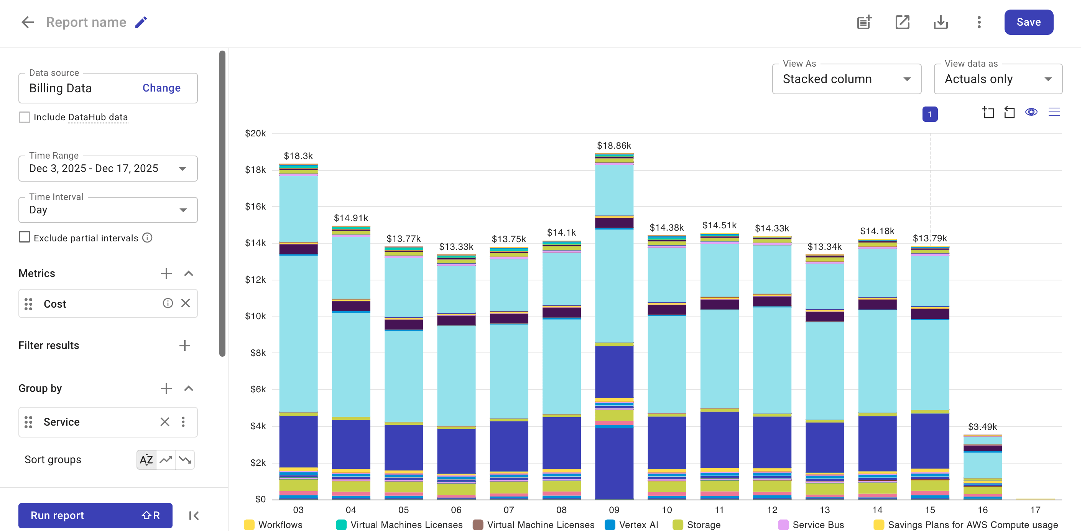Edit report name with pencil icon
Image resolution: width=1082 pixels, height=531 pixels.
(x=141, y=22)
